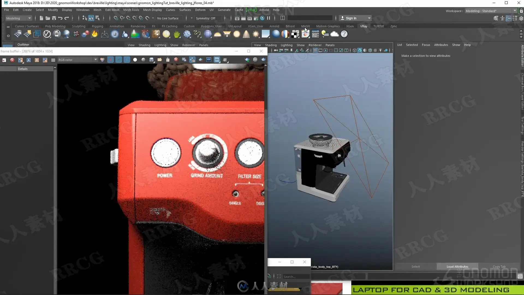
Task: Click the checker texture shelf icon
Action: tap(295, 34)
